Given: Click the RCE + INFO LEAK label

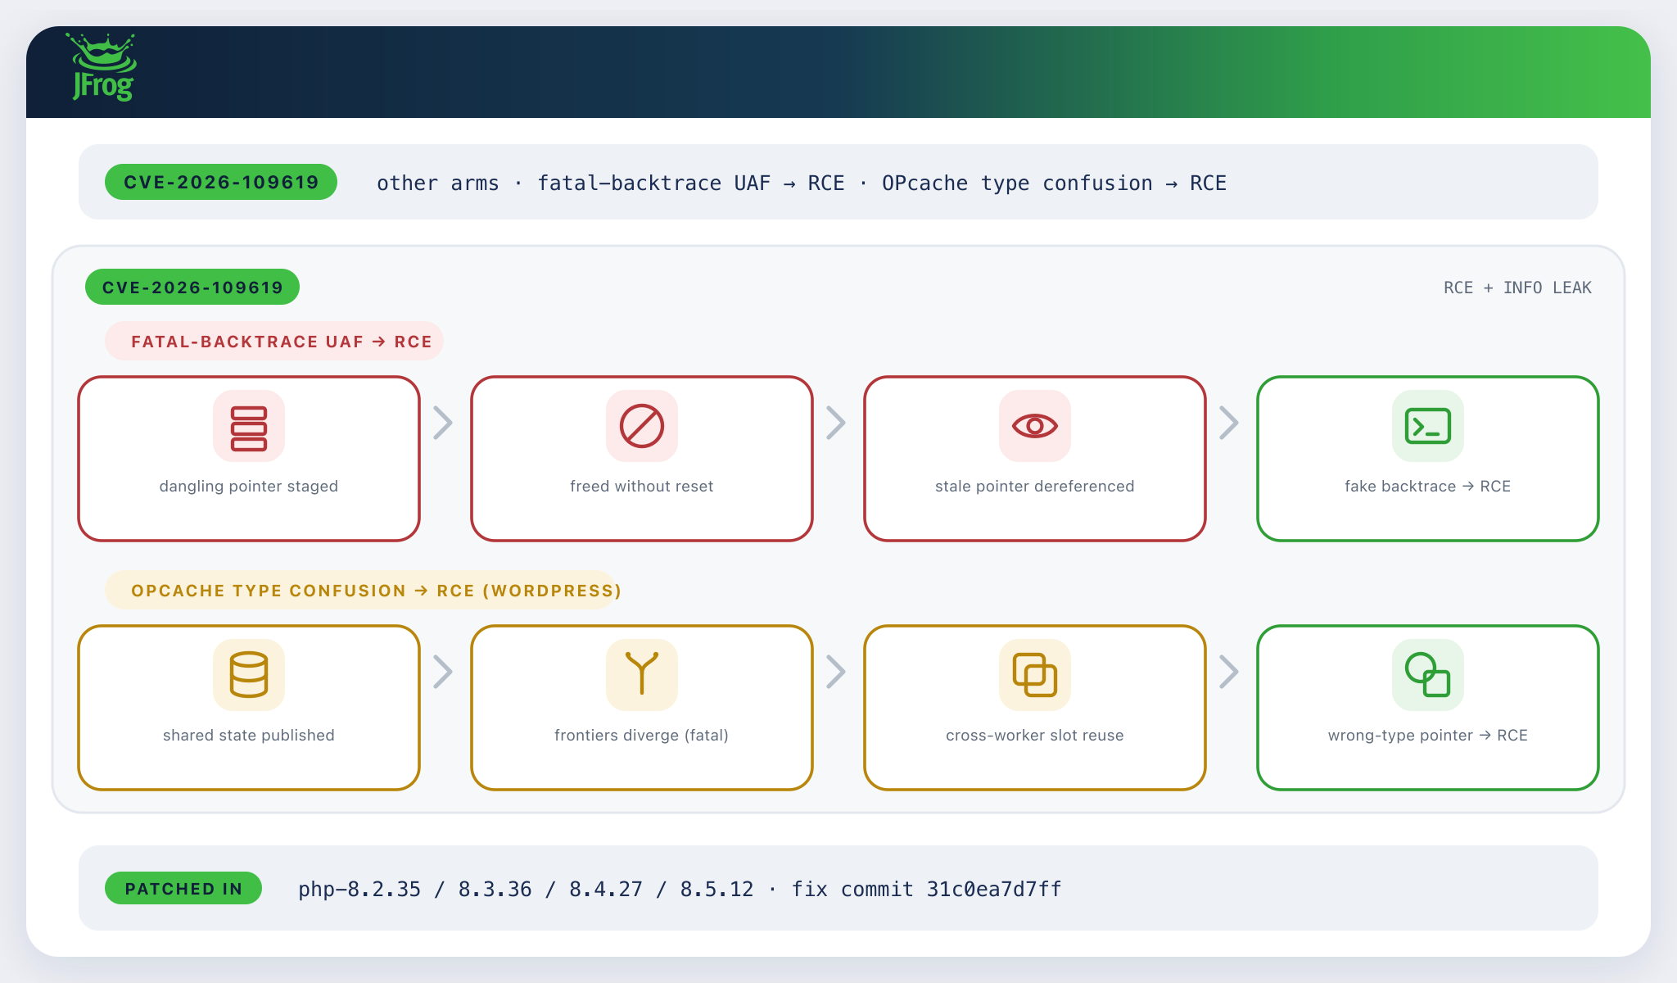Looking at the screenshot, I should pyautogui.click(x=1517, y=288).
